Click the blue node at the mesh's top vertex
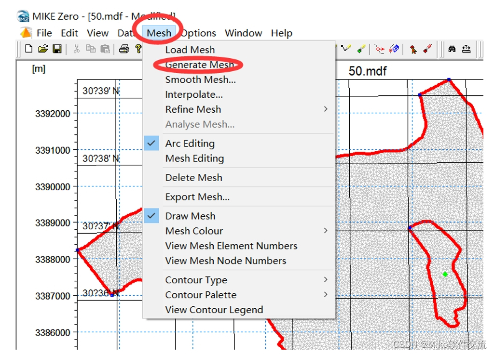The width and height of the screenshot is (494, 354). [449, 79]
